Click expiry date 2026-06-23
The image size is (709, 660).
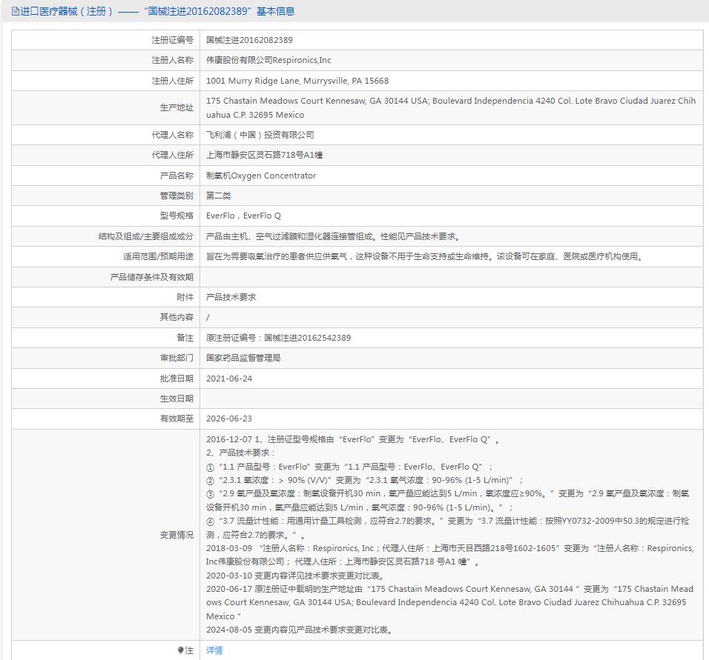[229, 419]
